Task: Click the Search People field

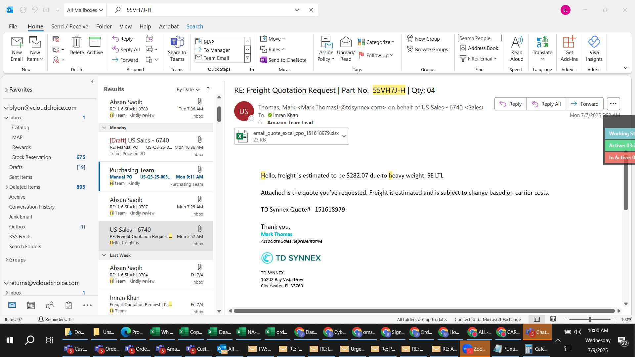Action: pyautogui.click(x=480, y=38)
